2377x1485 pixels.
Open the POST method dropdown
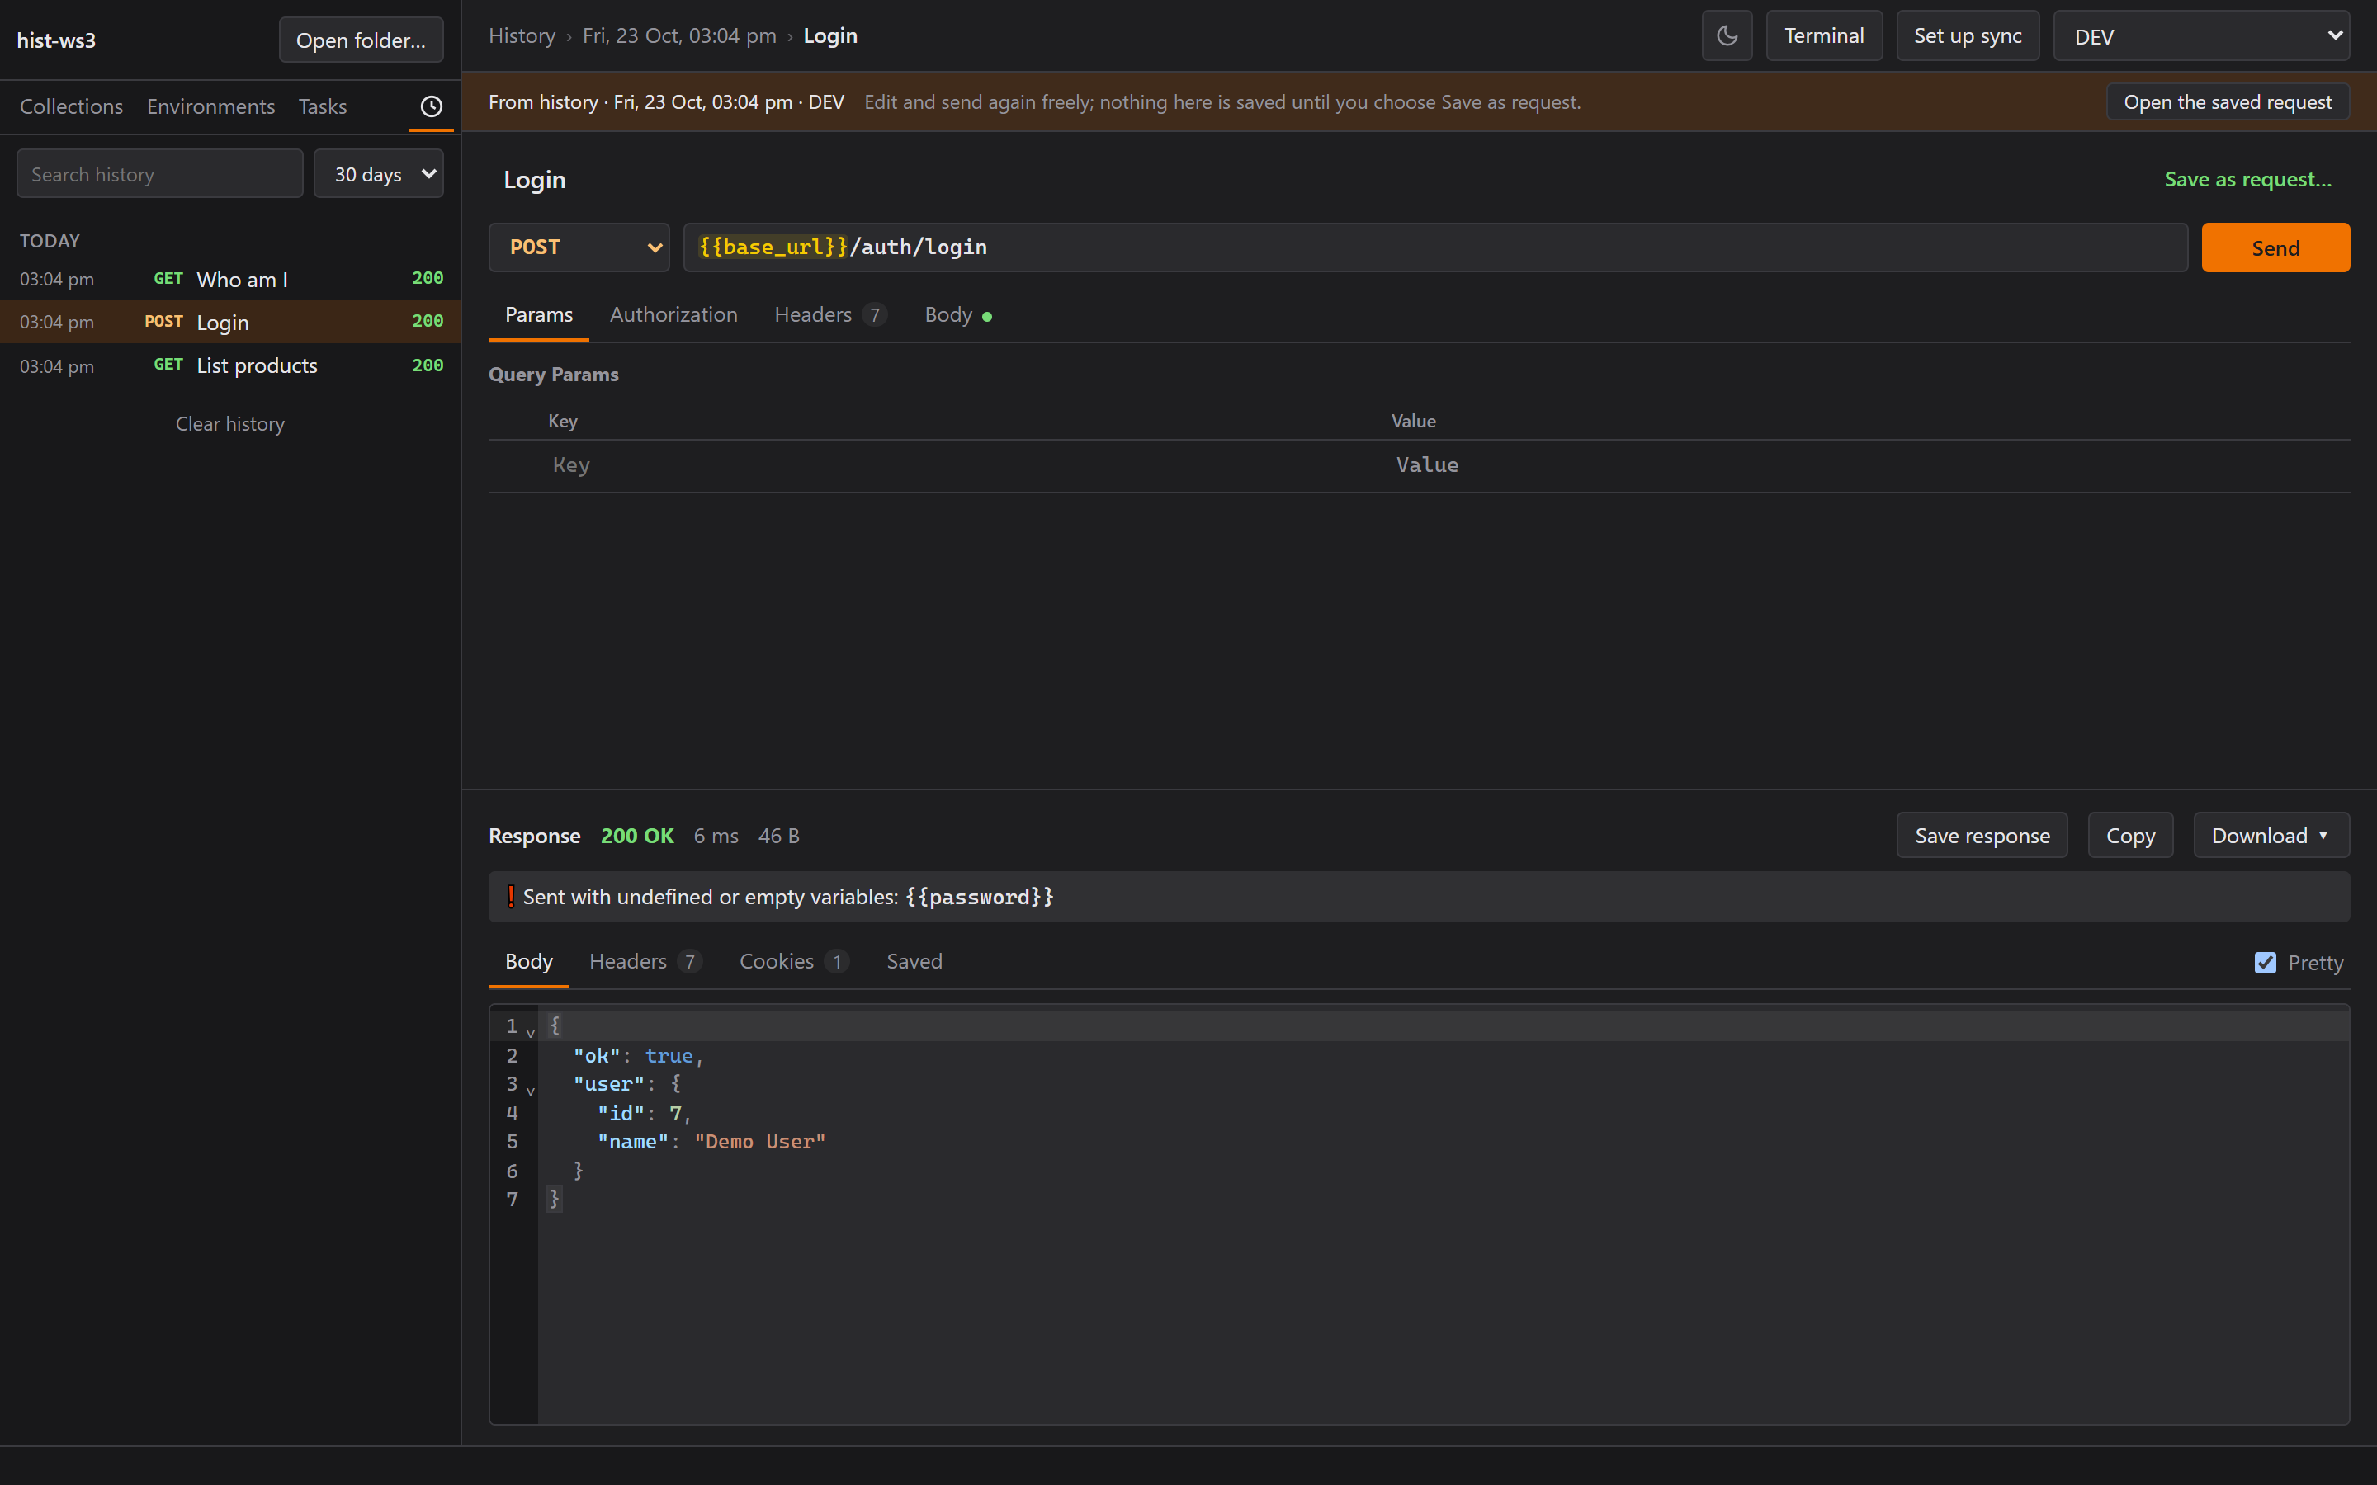point(579,247)
